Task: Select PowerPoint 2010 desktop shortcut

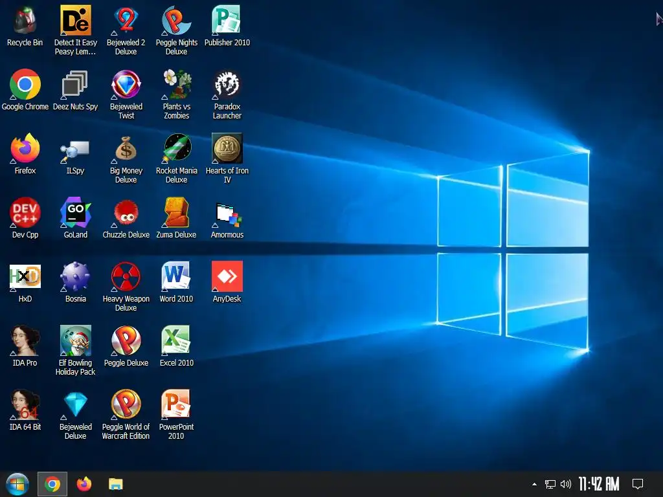Action: point(177,415)
